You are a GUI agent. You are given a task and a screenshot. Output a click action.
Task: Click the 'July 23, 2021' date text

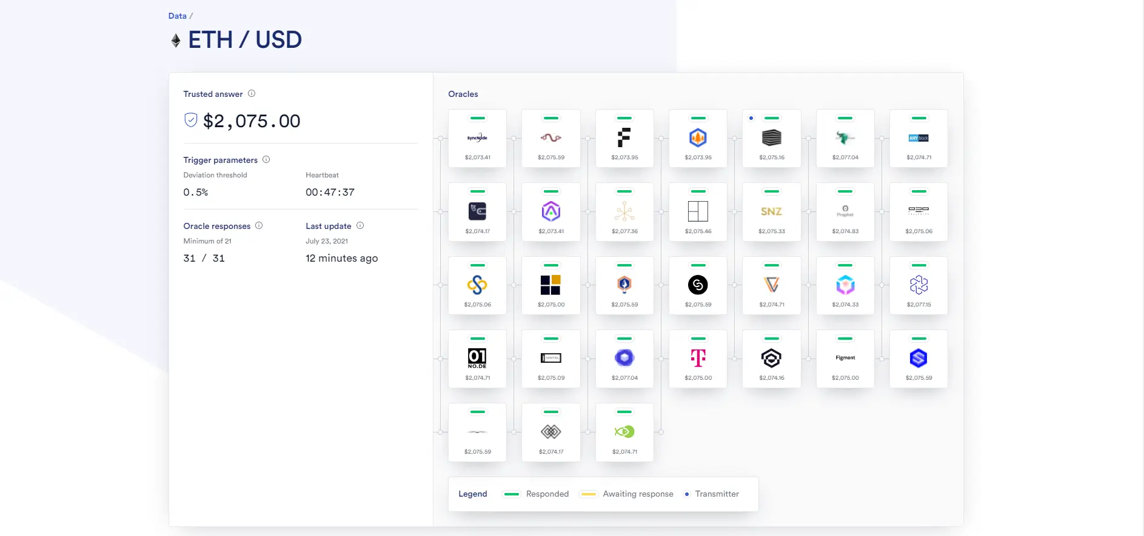coord(327,241)
